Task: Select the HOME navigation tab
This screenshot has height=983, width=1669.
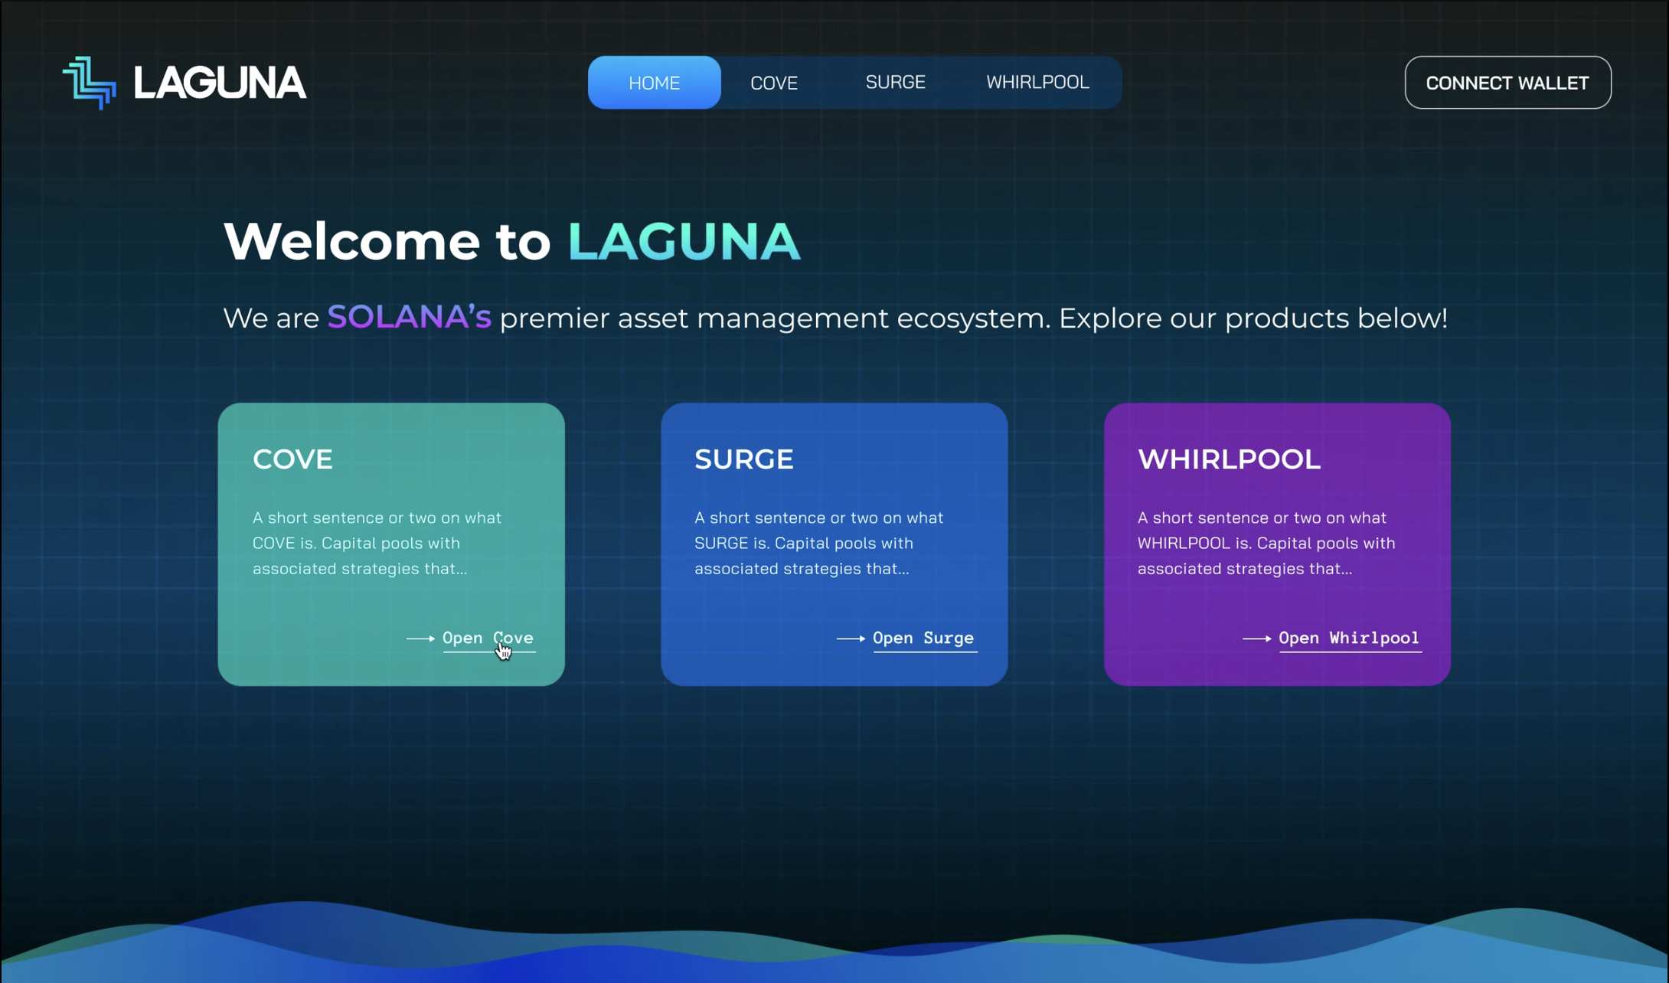Action: pos(654,83)
